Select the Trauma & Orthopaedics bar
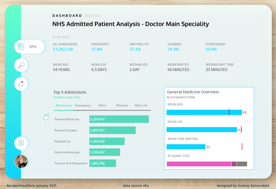 (103, 163)
